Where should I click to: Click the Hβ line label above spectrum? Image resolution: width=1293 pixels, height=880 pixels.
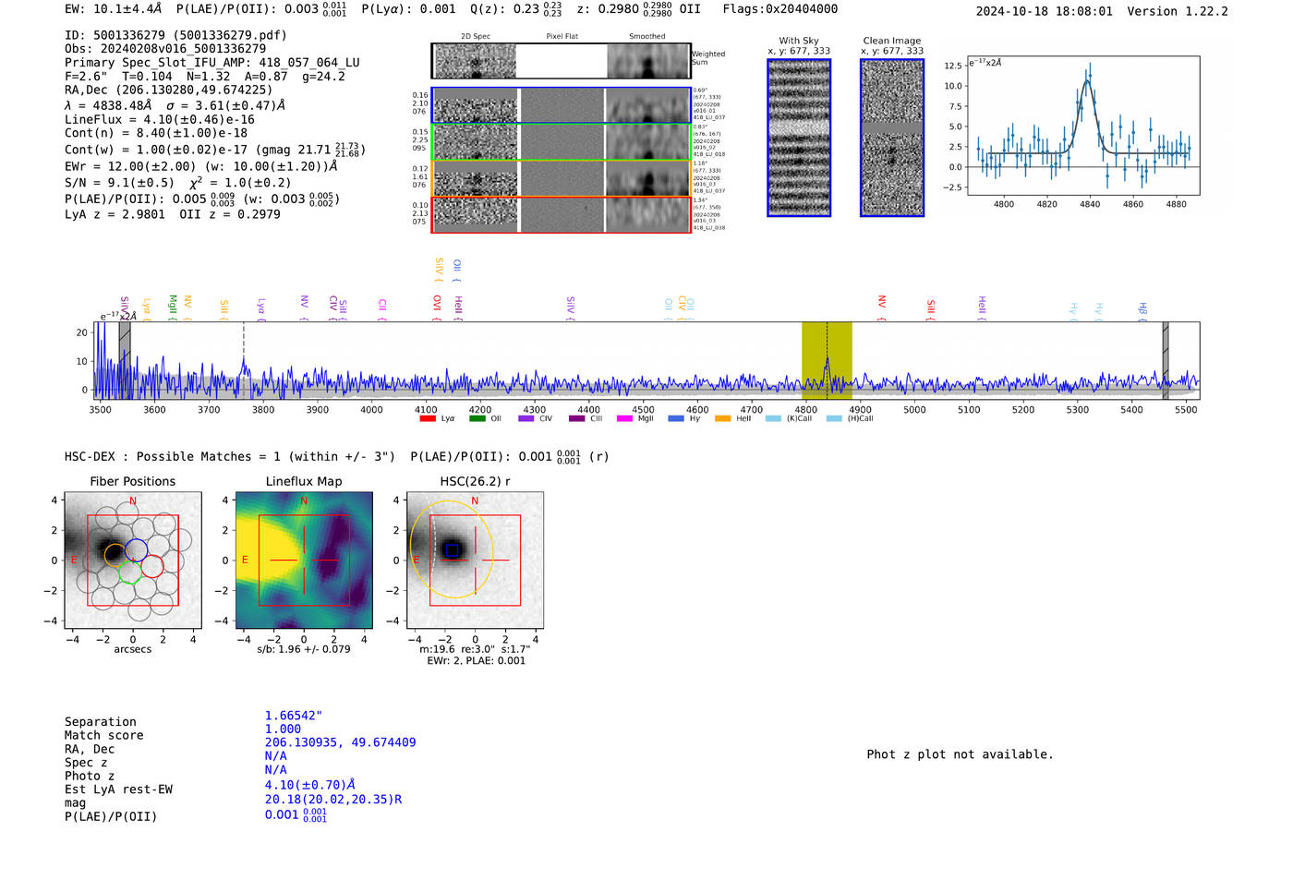tap(1142, 310)
